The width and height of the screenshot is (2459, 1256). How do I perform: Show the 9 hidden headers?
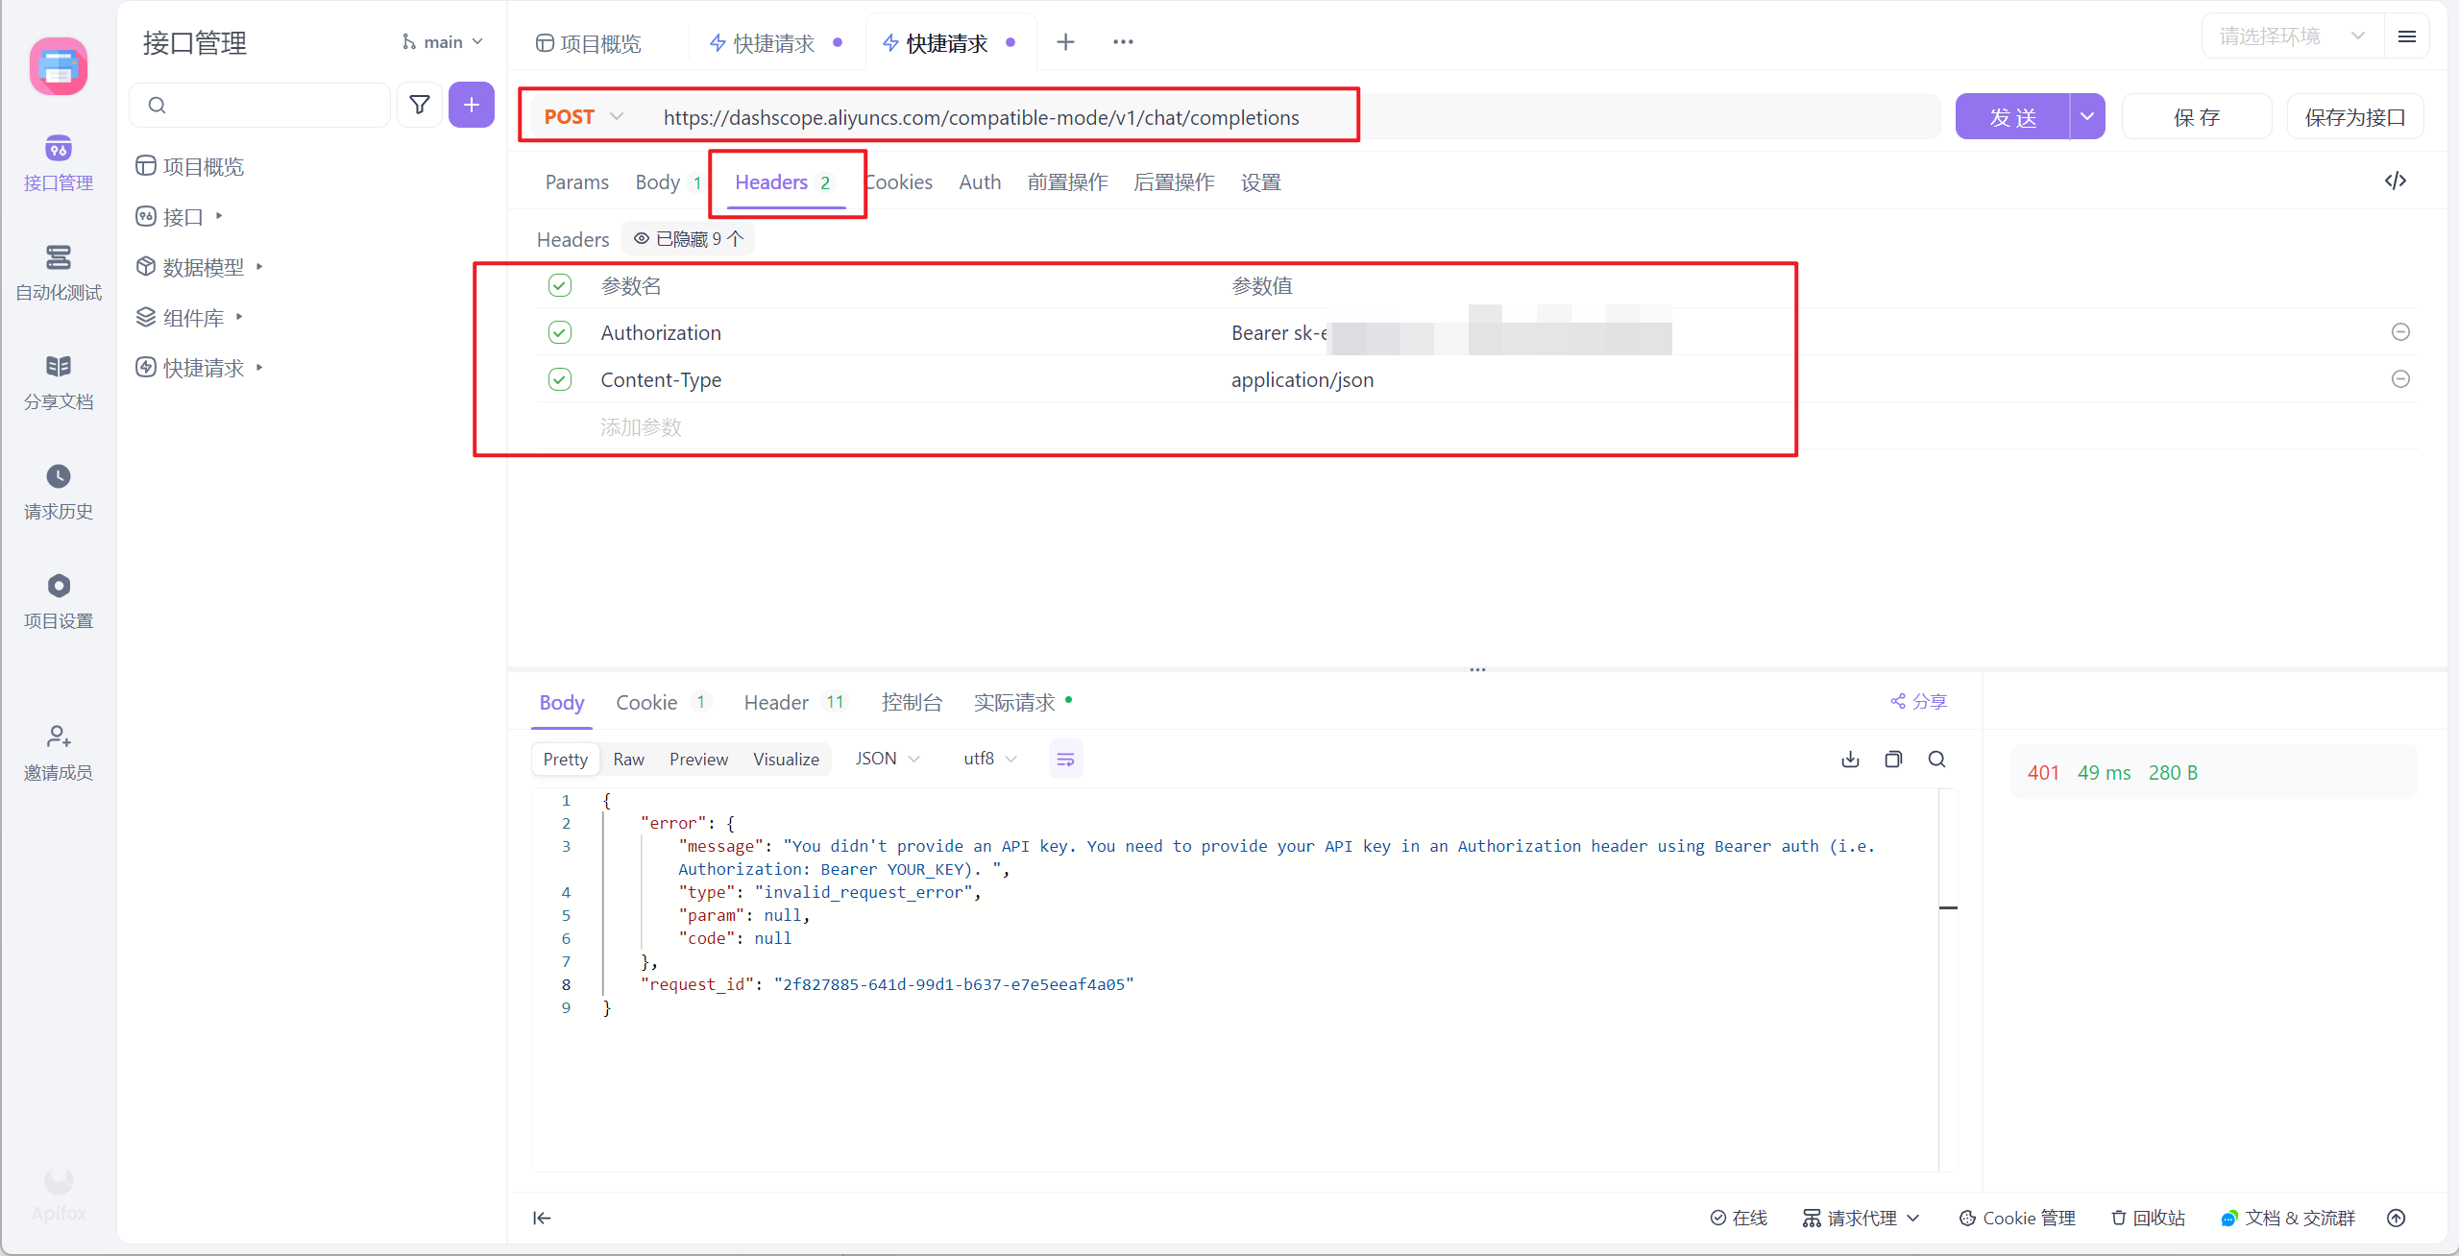pyautogui.click(x=688, y=239)
